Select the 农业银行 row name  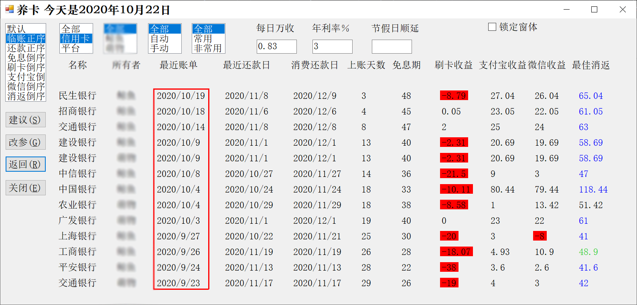click(77, 205)
